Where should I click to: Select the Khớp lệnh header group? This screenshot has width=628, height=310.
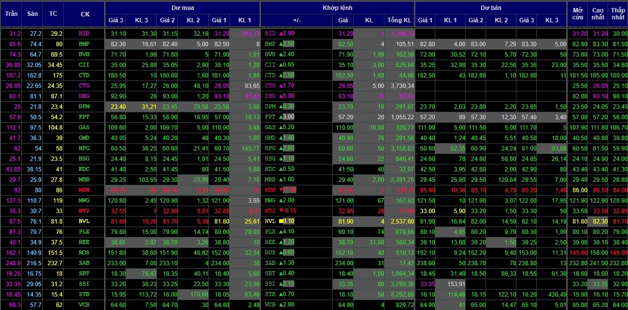click(x=337, y=7)
